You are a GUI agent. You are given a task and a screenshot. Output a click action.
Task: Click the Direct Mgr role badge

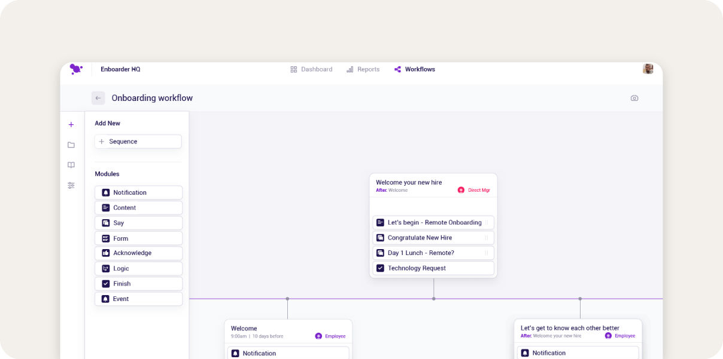point(474,190)
